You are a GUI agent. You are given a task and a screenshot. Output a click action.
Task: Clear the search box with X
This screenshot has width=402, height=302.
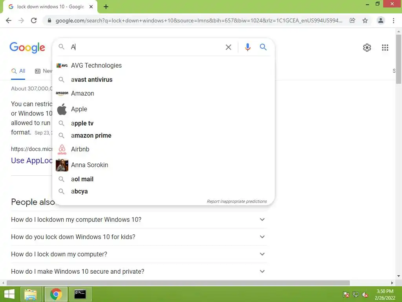click(228, 47)
